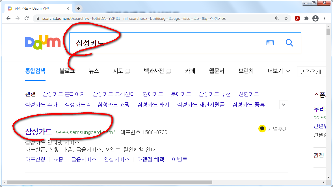Open the virtual keyboard icon in the search box
The width and height of the screenshot is (333, 187).
tap(270, 43)
